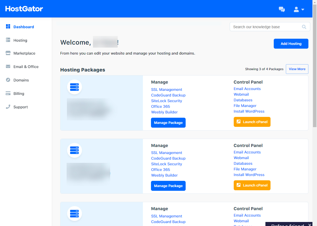Open SSL Management in third package

pos(167,216)
